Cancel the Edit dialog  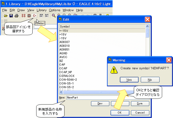tap(140, 113)
